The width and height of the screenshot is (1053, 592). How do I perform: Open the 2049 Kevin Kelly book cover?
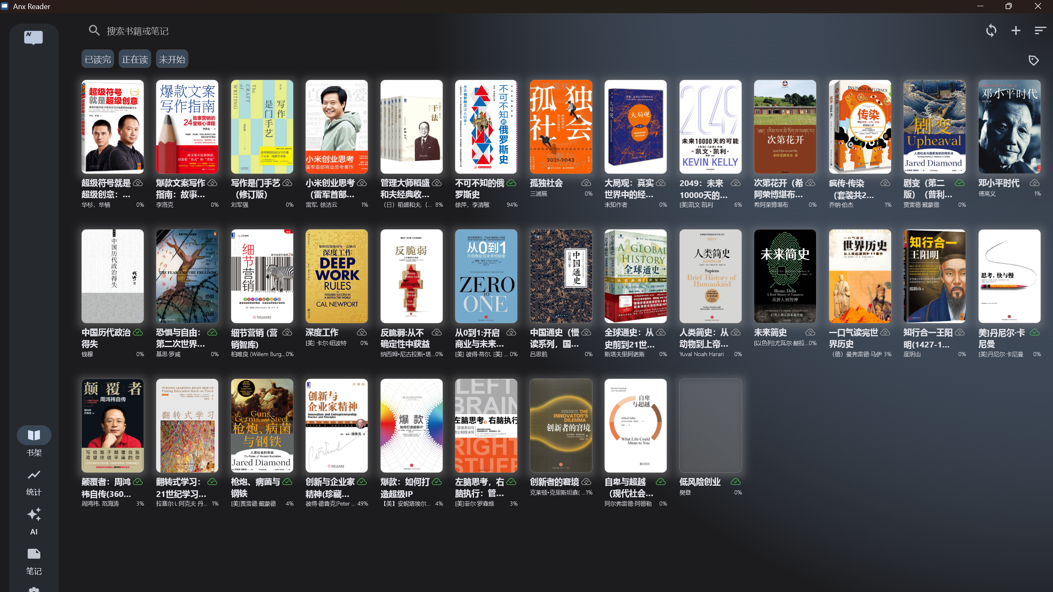tap(710, 127)
